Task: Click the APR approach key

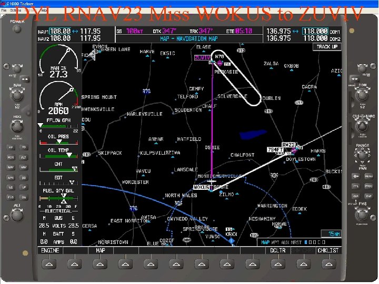Action: 11,178
